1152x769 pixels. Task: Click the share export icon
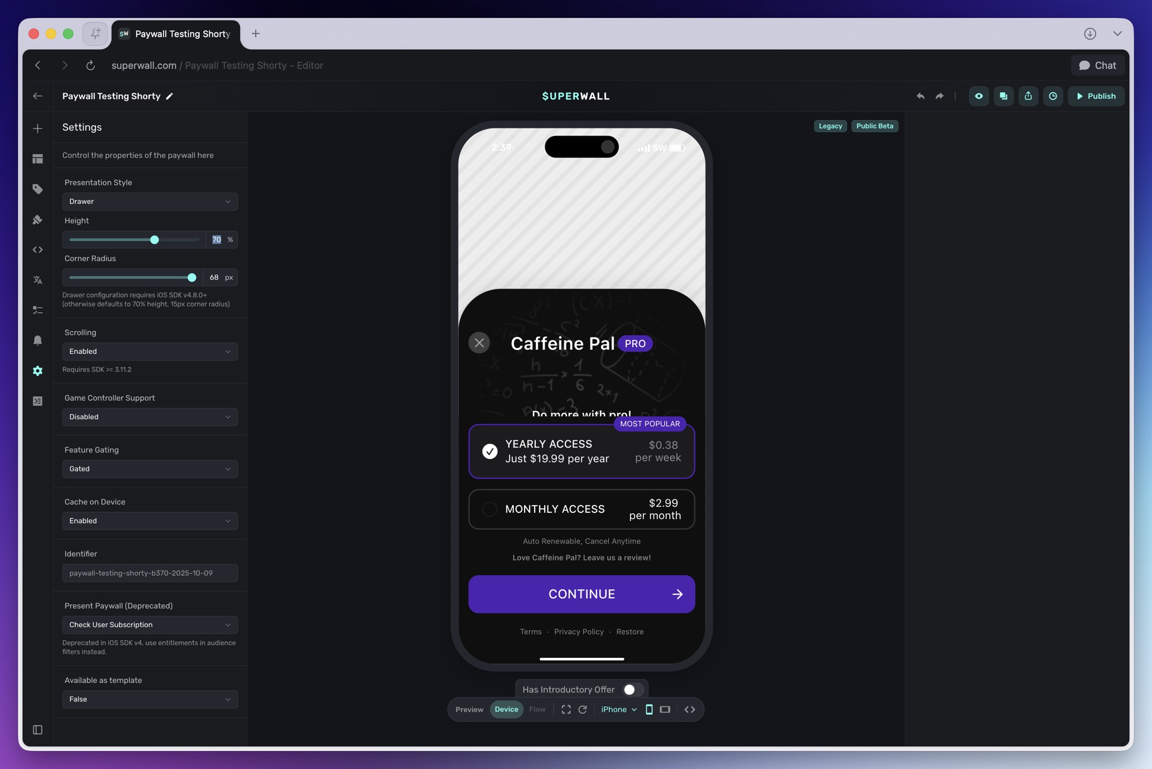1028,96
